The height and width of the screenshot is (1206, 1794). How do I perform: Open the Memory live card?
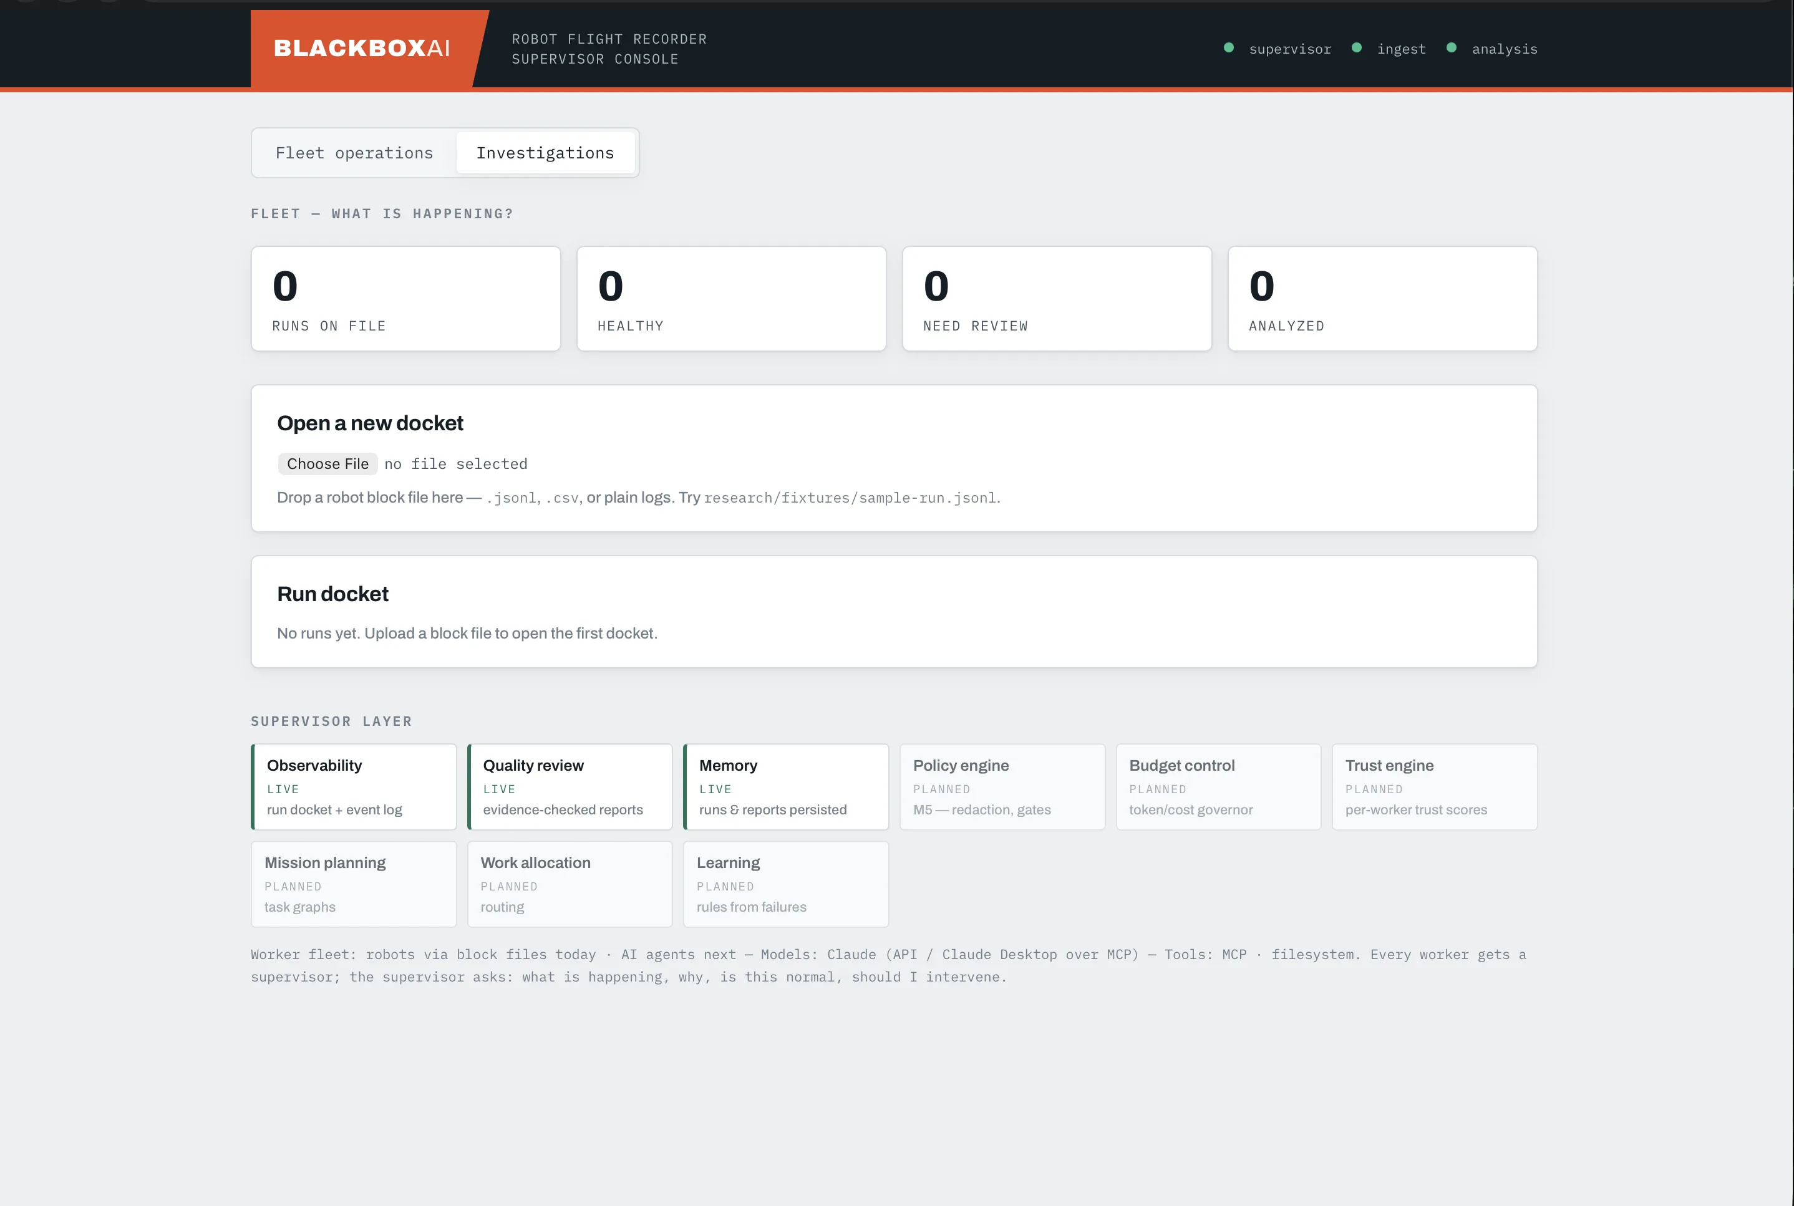786,787
